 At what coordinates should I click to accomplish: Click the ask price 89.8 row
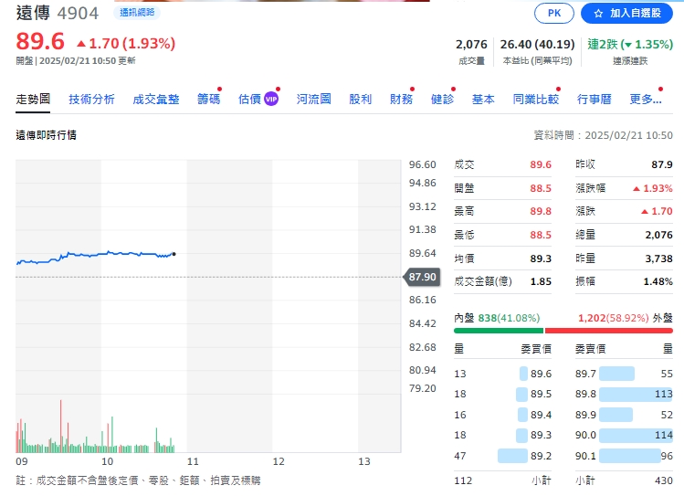pos(624,394)
